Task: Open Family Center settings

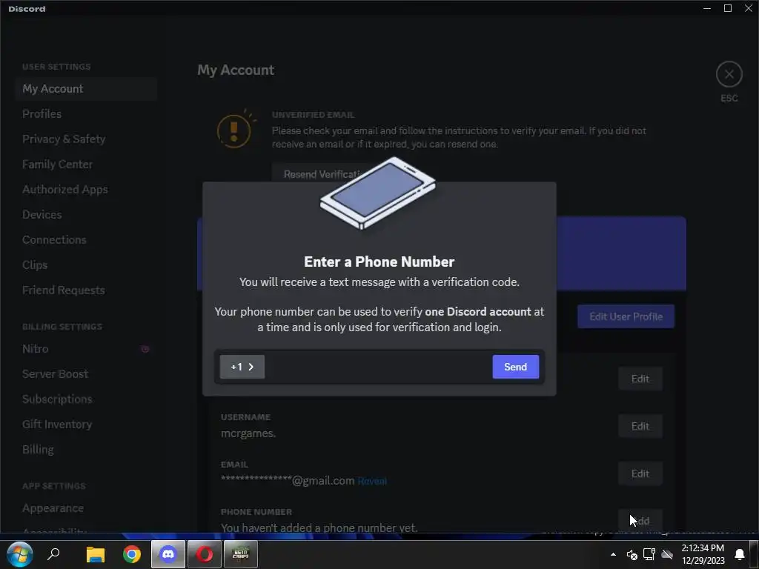Action: 86,164
